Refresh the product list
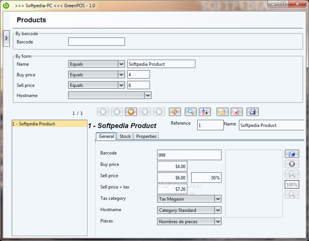 click(175, 112)
